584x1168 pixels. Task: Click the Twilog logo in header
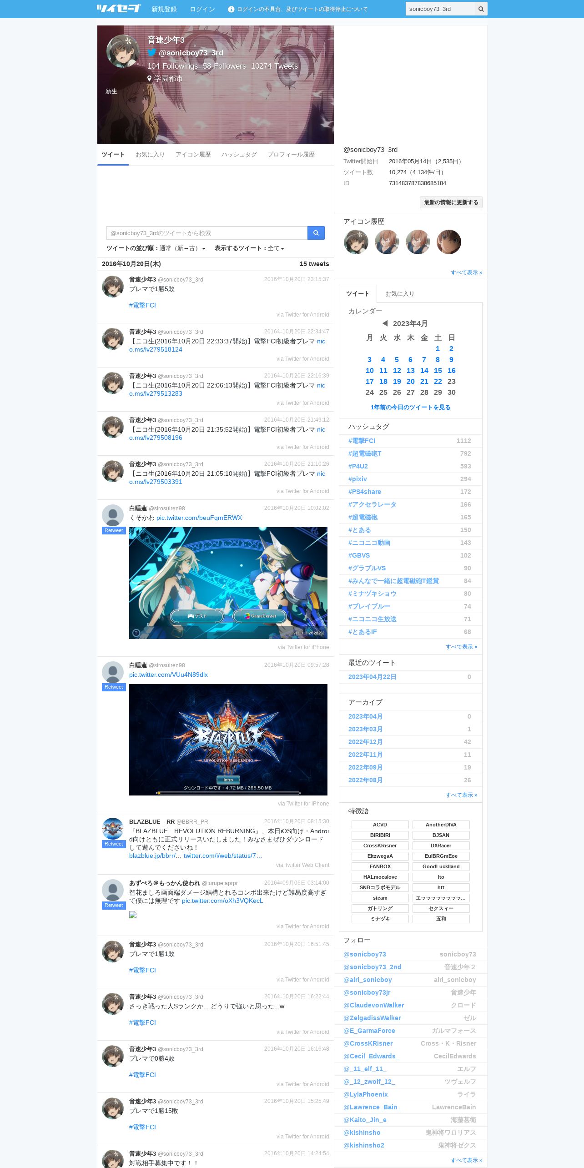click(x=118, y=9)
